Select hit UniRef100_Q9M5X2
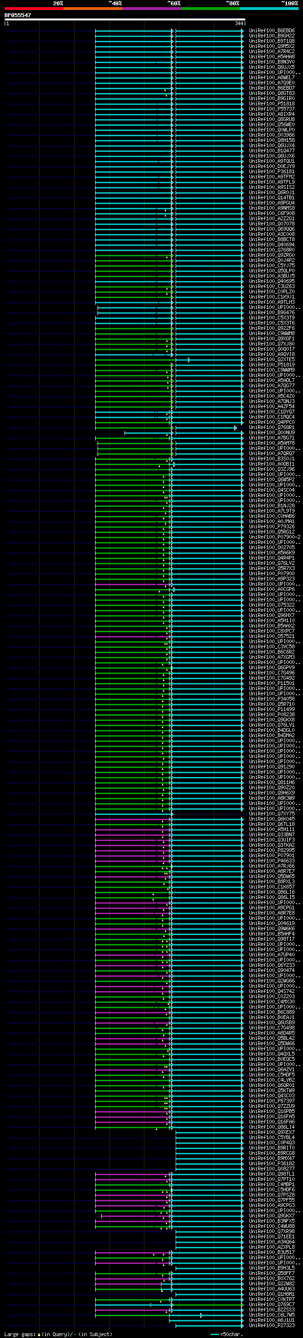Screen dimensions: 303x1338 pos(272,46)
